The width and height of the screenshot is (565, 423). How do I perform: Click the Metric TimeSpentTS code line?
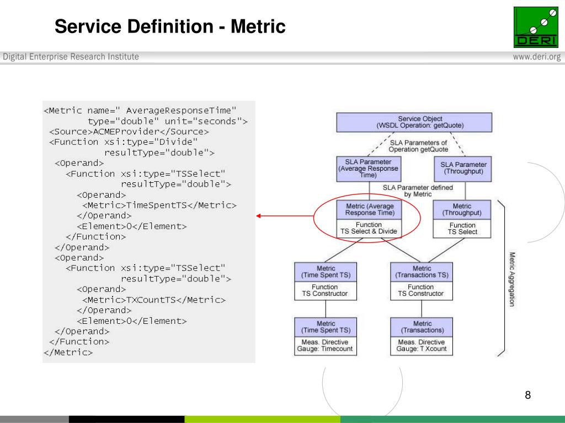coord(159,205)
